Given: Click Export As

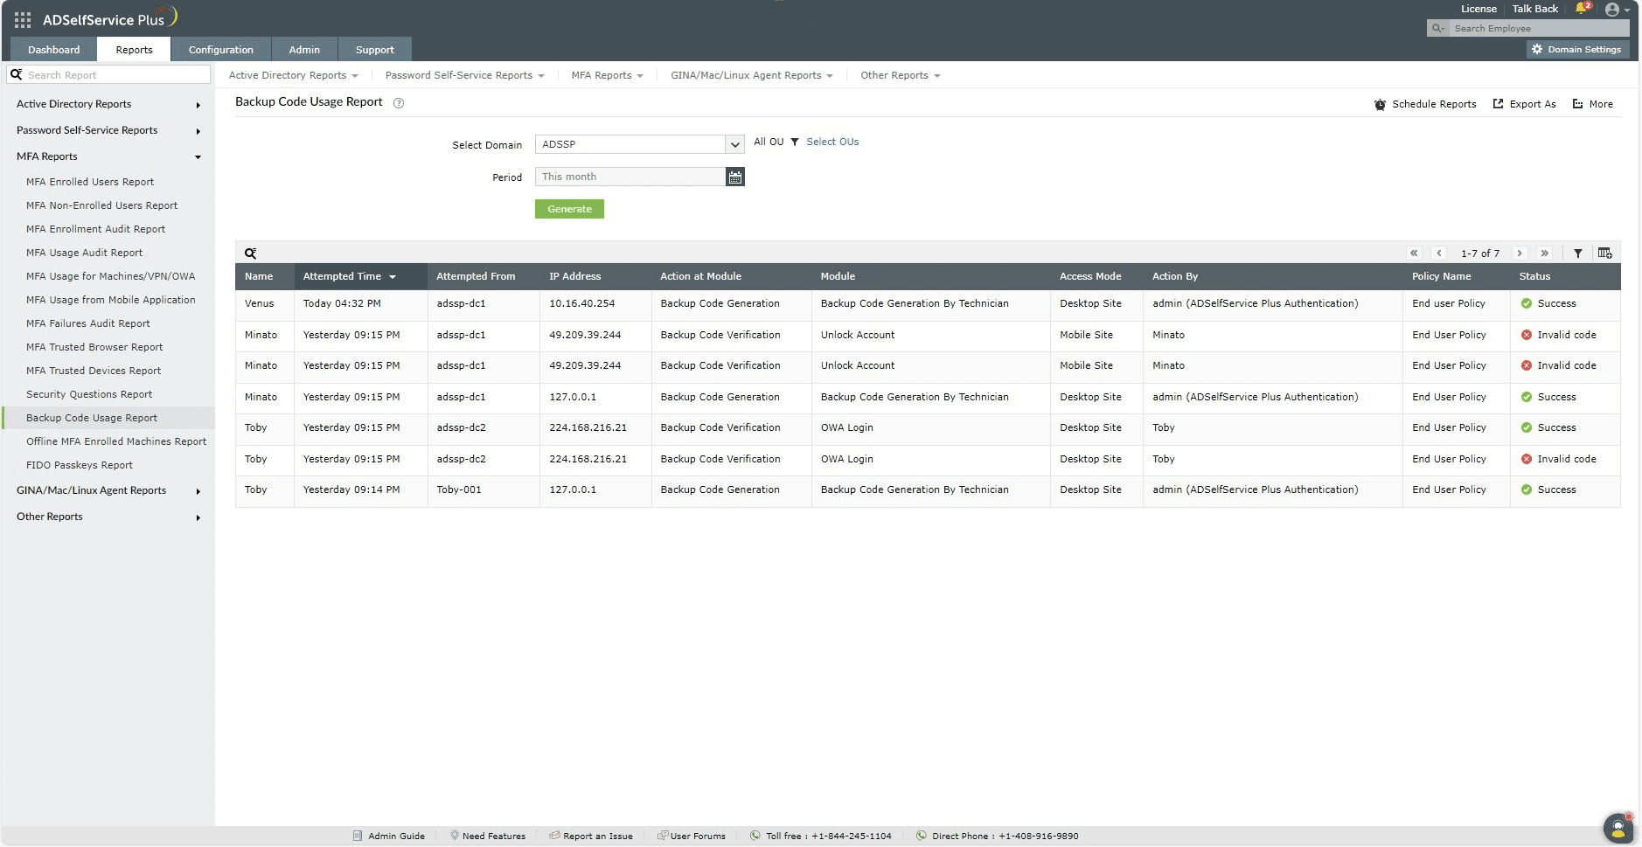Looking at the screenshot, I should (1524, 104).
